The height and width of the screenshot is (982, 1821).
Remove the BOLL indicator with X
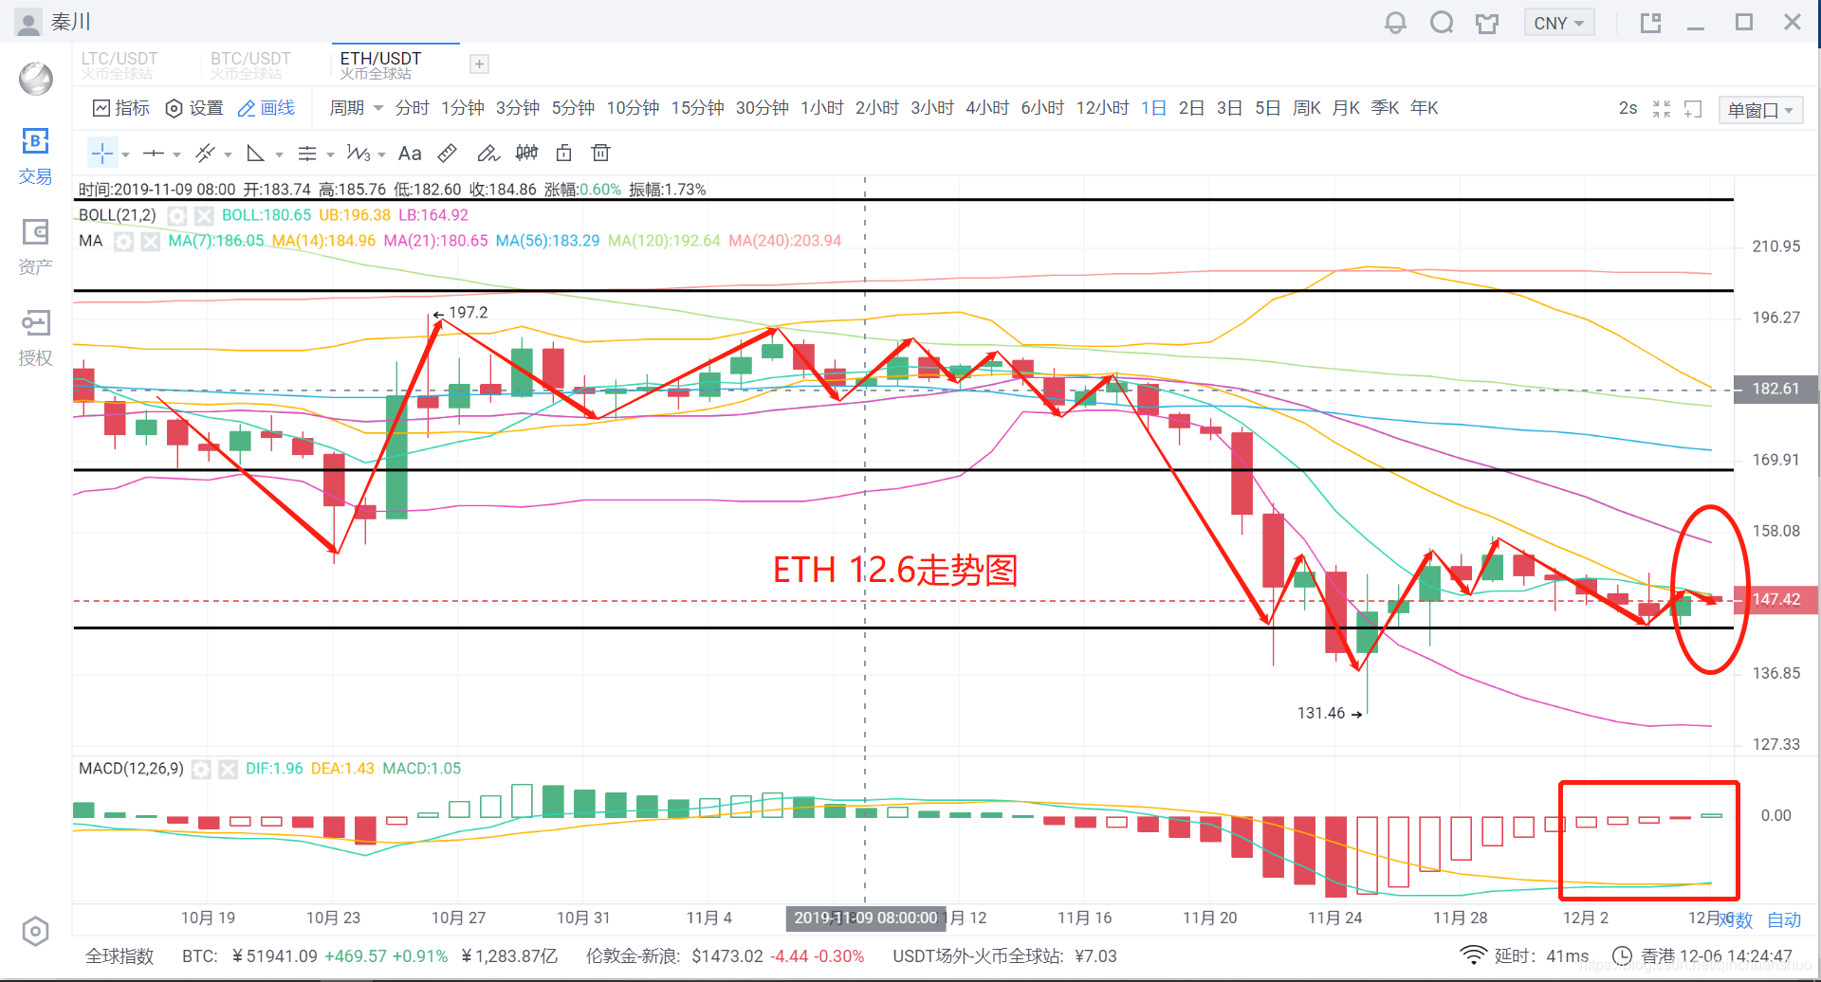(x=203, y=216)
